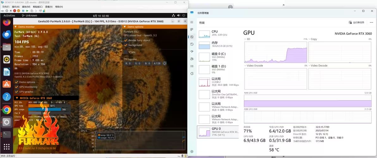Open Task Manager Details list icon
This screenshot has width=377, height=158.
192,66
